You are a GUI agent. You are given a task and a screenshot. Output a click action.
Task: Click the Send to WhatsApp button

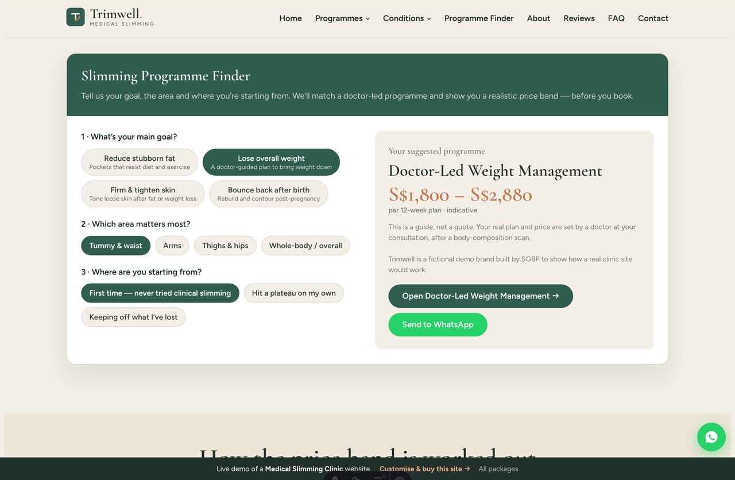[x=438, y=325]
